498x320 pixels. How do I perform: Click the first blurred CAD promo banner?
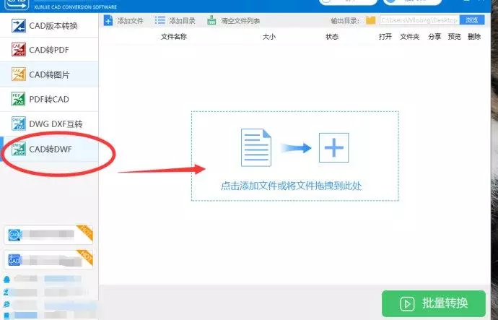(x=48, y=235)
